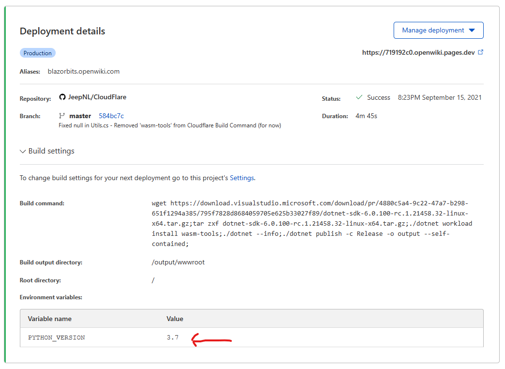Click the external link icon beside pages.dev URL
This screenshot has height=369, width=505.
480,52
